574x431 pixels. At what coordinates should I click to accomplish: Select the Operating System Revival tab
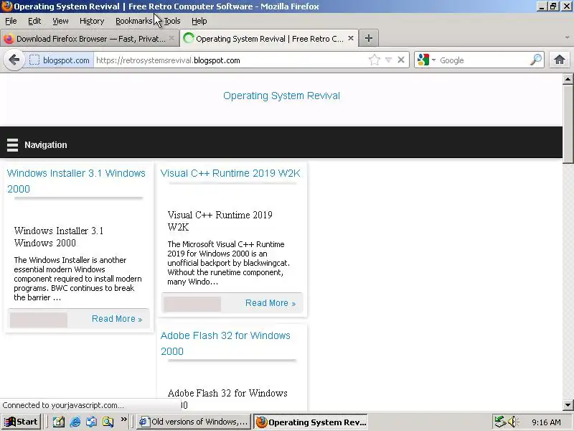pos(268,39)
